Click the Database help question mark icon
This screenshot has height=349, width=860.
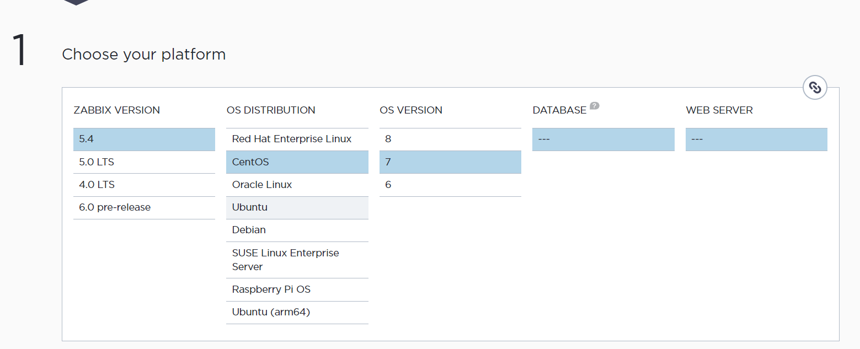tap(594, 105)
